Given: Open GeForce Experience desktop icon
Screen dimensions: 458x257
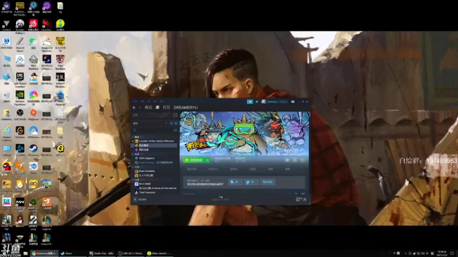Looking at the screenshot, I should coord(20,97).
